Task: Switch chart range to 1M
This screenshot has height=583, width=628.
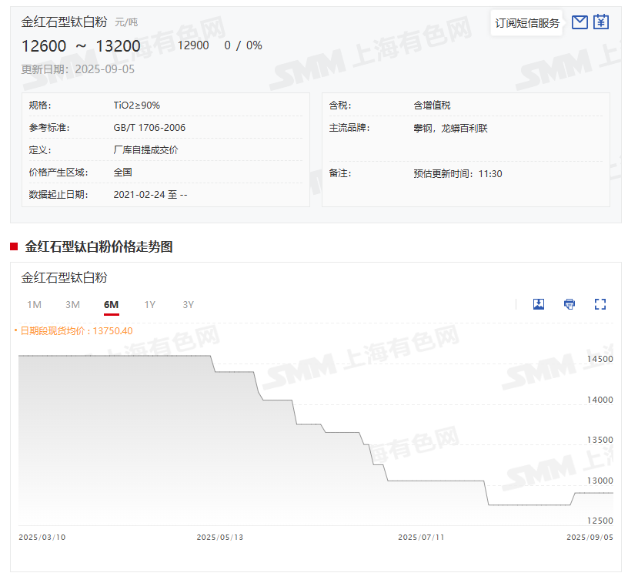Action: coord(34,305)
